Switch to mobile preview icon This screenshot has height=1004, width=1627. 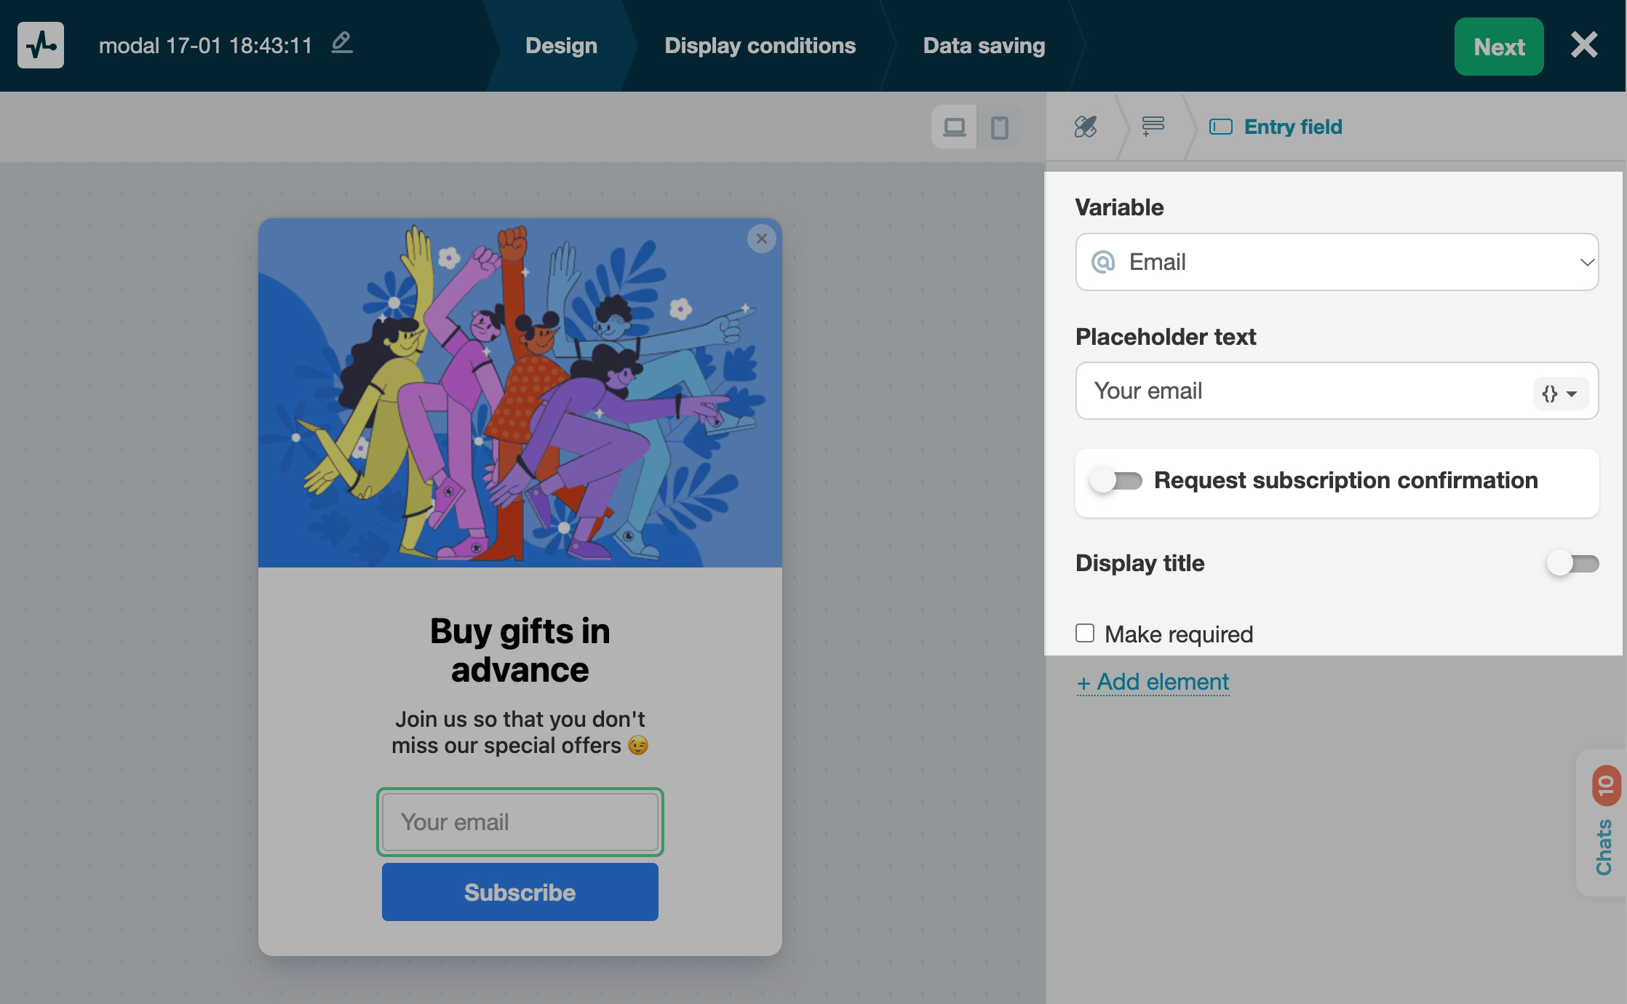pos(1000,127)
